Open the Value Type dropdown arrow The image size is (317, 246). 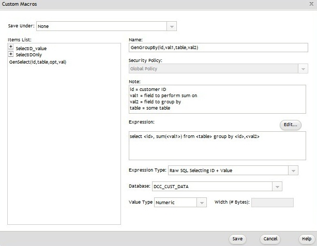pos(202,203)
